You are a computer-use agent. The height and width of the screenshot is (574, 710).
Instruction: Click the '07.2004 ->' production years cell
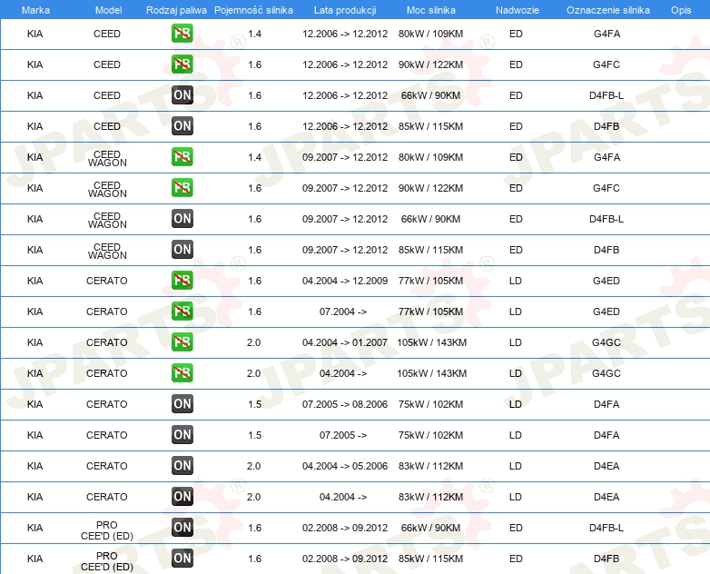click(x=343, y=312)
